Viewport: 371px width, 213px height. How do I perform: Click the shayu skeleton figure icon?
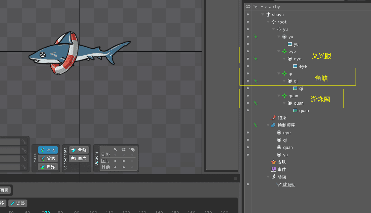pos(268,15)
